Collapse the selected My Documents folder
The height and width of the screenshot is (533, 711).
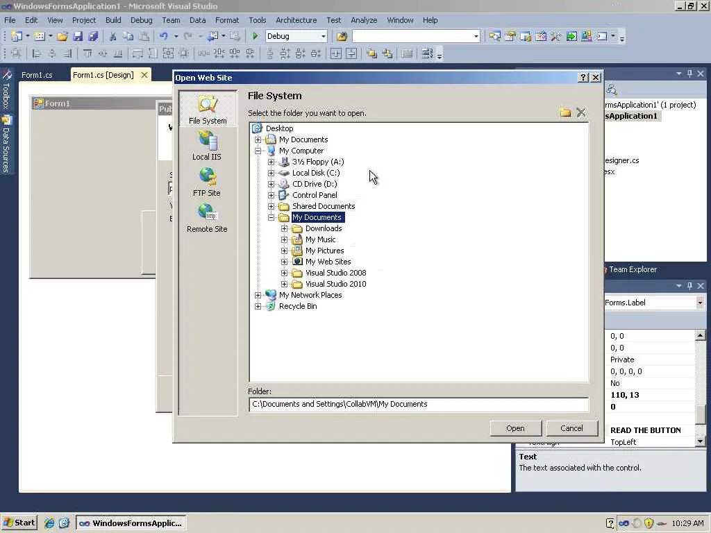tap(271, 217)
